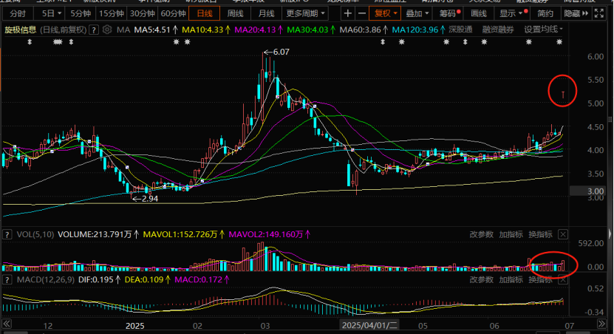This screenshot has height=334, width=614.
Task: Zoom out the chart with minus icon
Action: point(362,14)
